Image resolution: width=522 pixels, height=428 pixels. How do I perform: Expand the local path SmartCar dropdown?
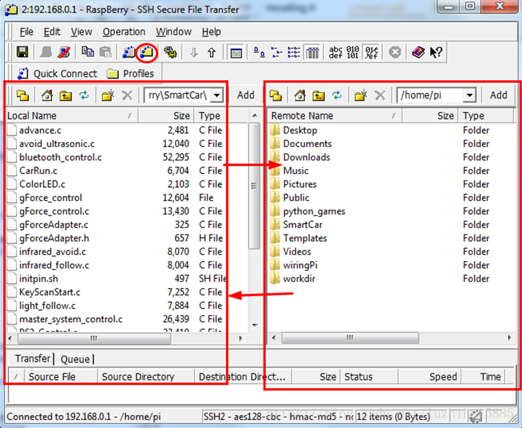[x=217, y=95]
